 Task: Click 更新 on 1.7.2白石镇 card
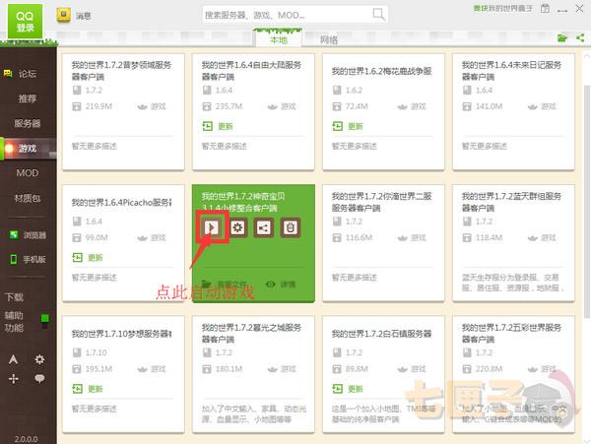click(x=348, y=389)
